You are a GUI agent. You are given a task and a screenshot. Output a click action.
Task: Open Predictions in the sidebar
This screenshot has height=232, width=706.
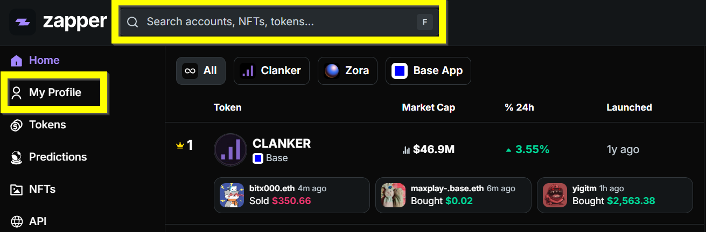(x=57, y=157)
